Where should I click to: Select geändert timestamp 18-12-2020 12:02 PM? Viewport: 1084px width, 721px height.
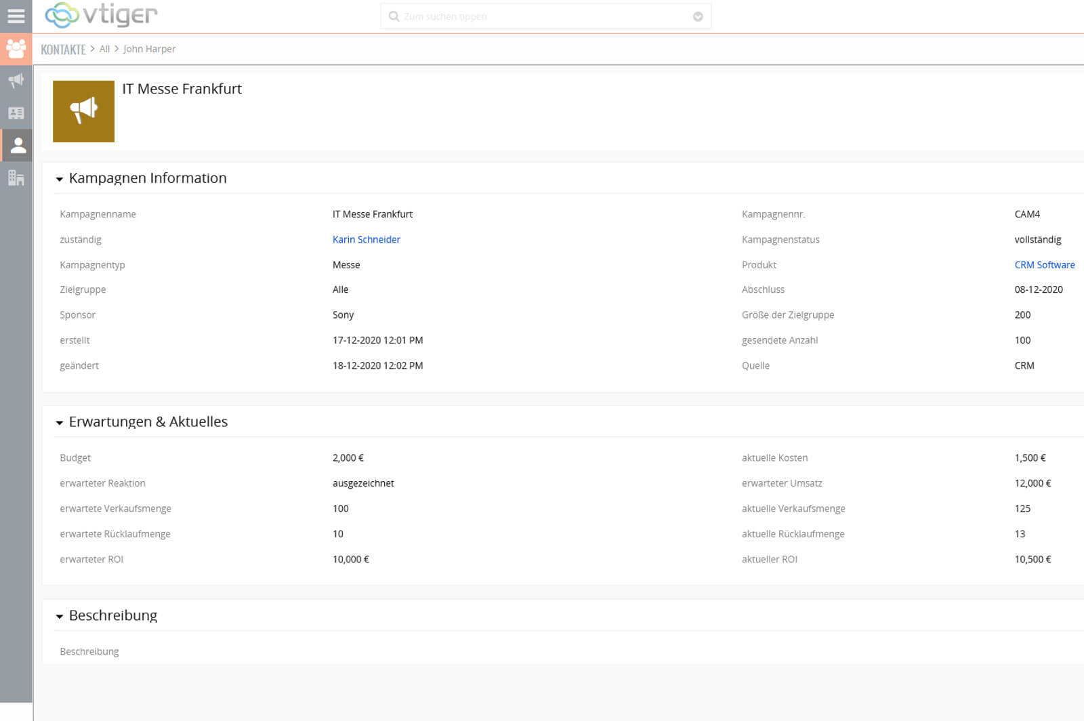click(x=377, y=365)
